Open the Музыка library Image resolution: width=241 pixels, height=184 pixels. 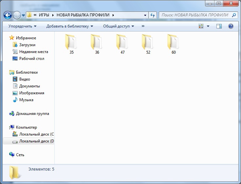[x=26, y=100]
